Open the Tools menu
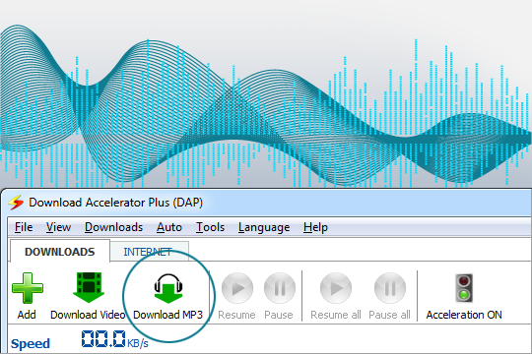Image resolution: width=532 pixels, height=354 pixels. click(x=210, y=227)
